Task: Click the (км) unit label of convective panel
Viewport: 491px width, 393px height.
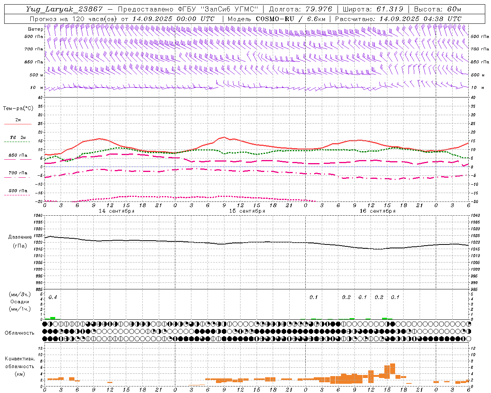Action: (20, 373)
